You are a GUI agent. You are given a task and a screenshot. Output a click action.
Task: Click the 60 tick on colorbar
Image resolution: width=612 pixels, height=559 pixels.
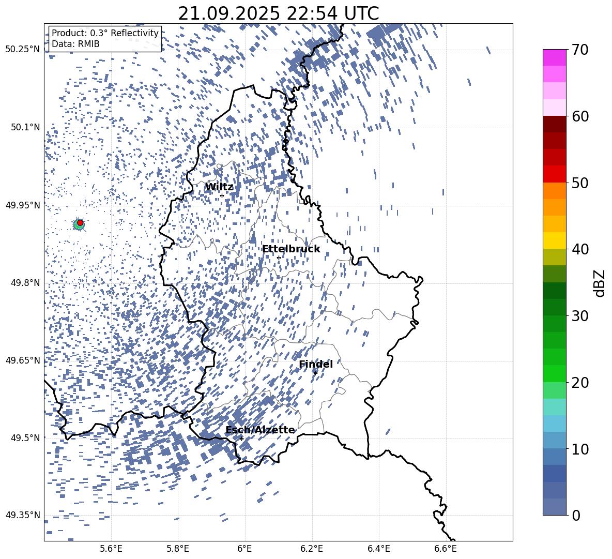point(580,116)
